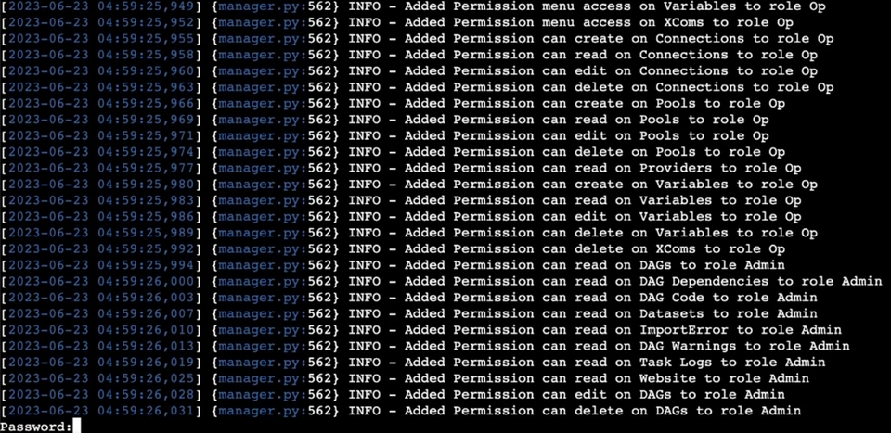Click the 04:59:25,949 timestamp in the first line
This screenshot has height=433, width=891.
click(x=145, y=6)
